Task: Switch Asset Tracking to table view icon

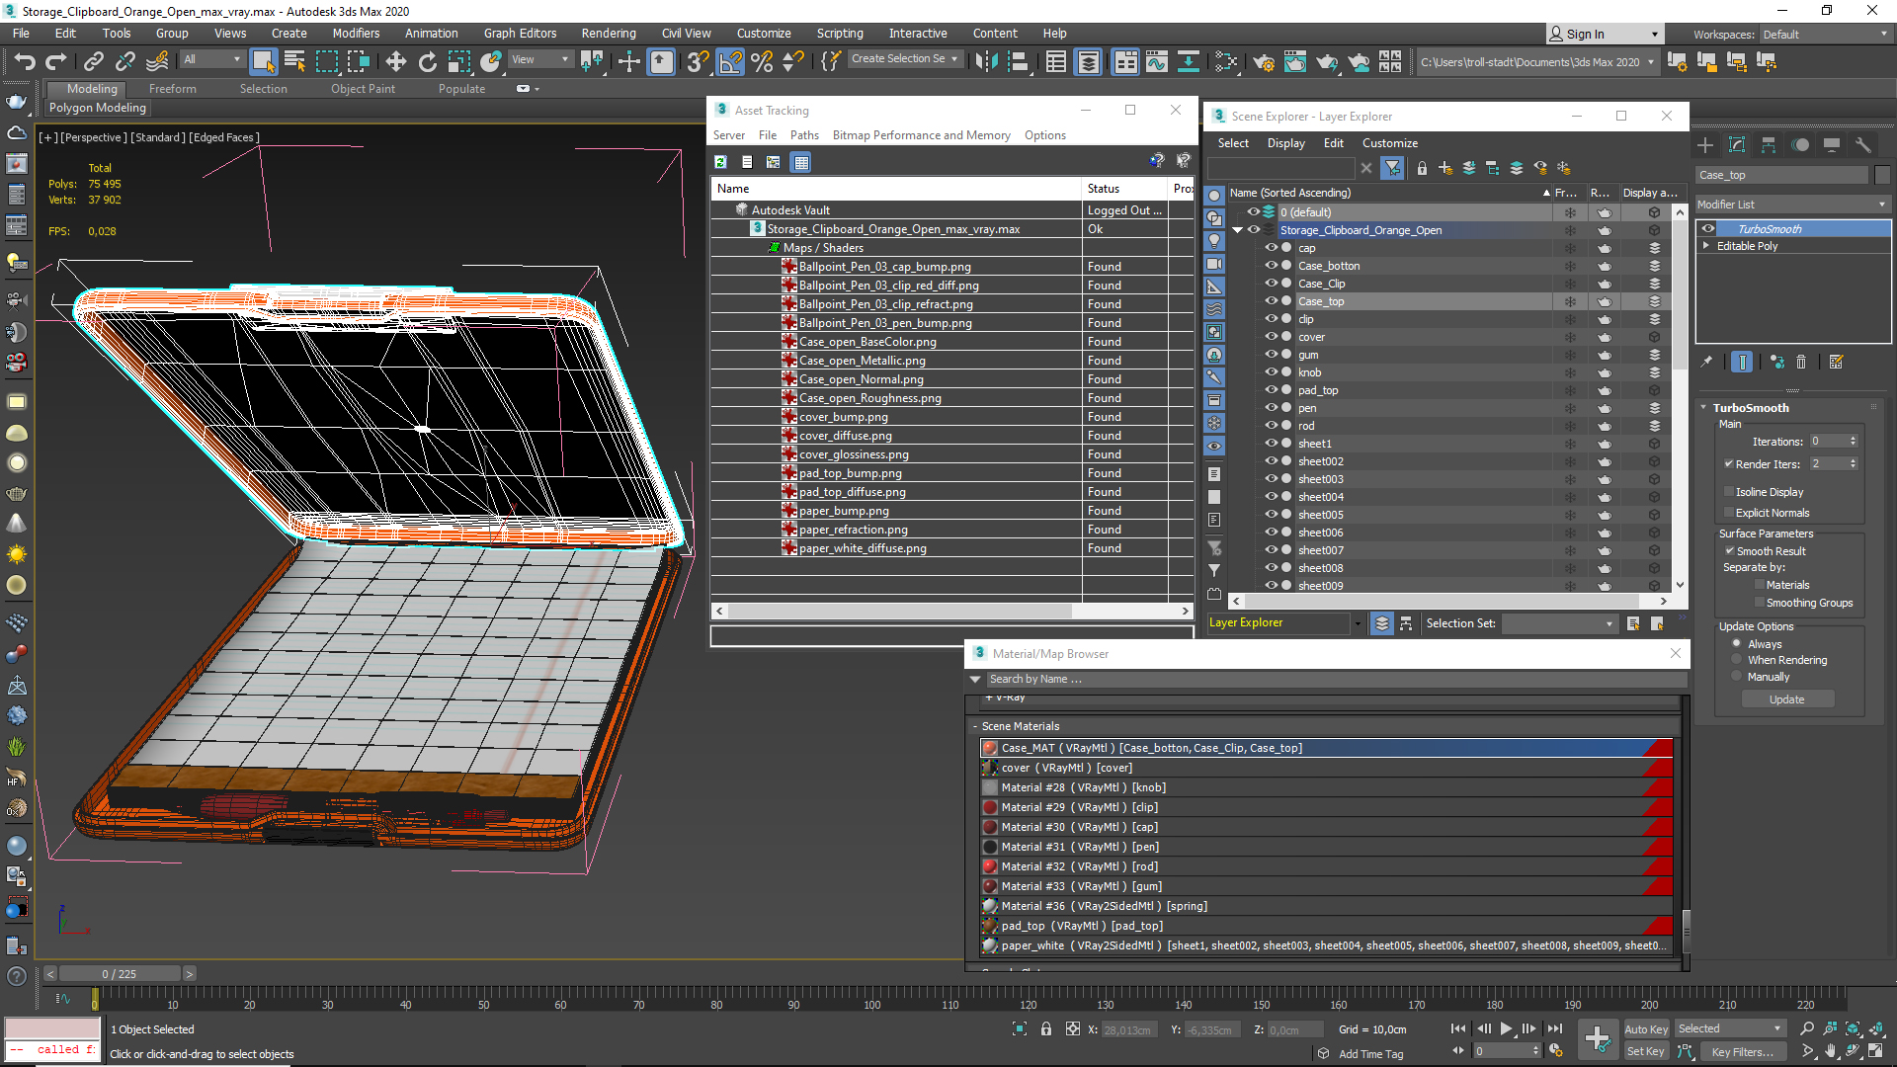Action: tap(801, 162)
